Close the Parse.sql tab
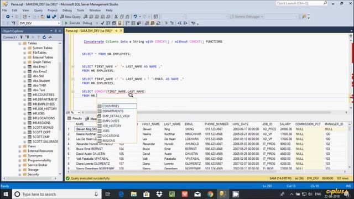The height and width of the screenshot is (199, 354). click(x=121, y=31)
